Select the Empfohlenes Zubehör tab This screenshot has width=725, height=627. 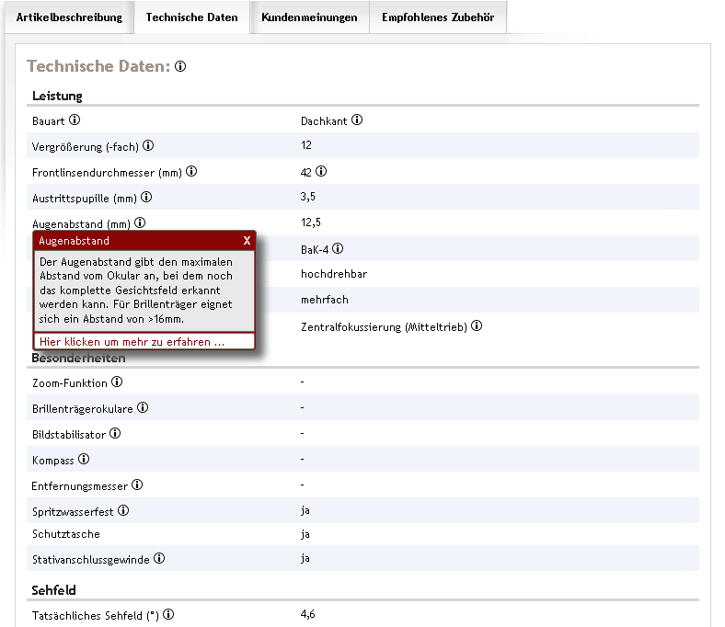438,17
